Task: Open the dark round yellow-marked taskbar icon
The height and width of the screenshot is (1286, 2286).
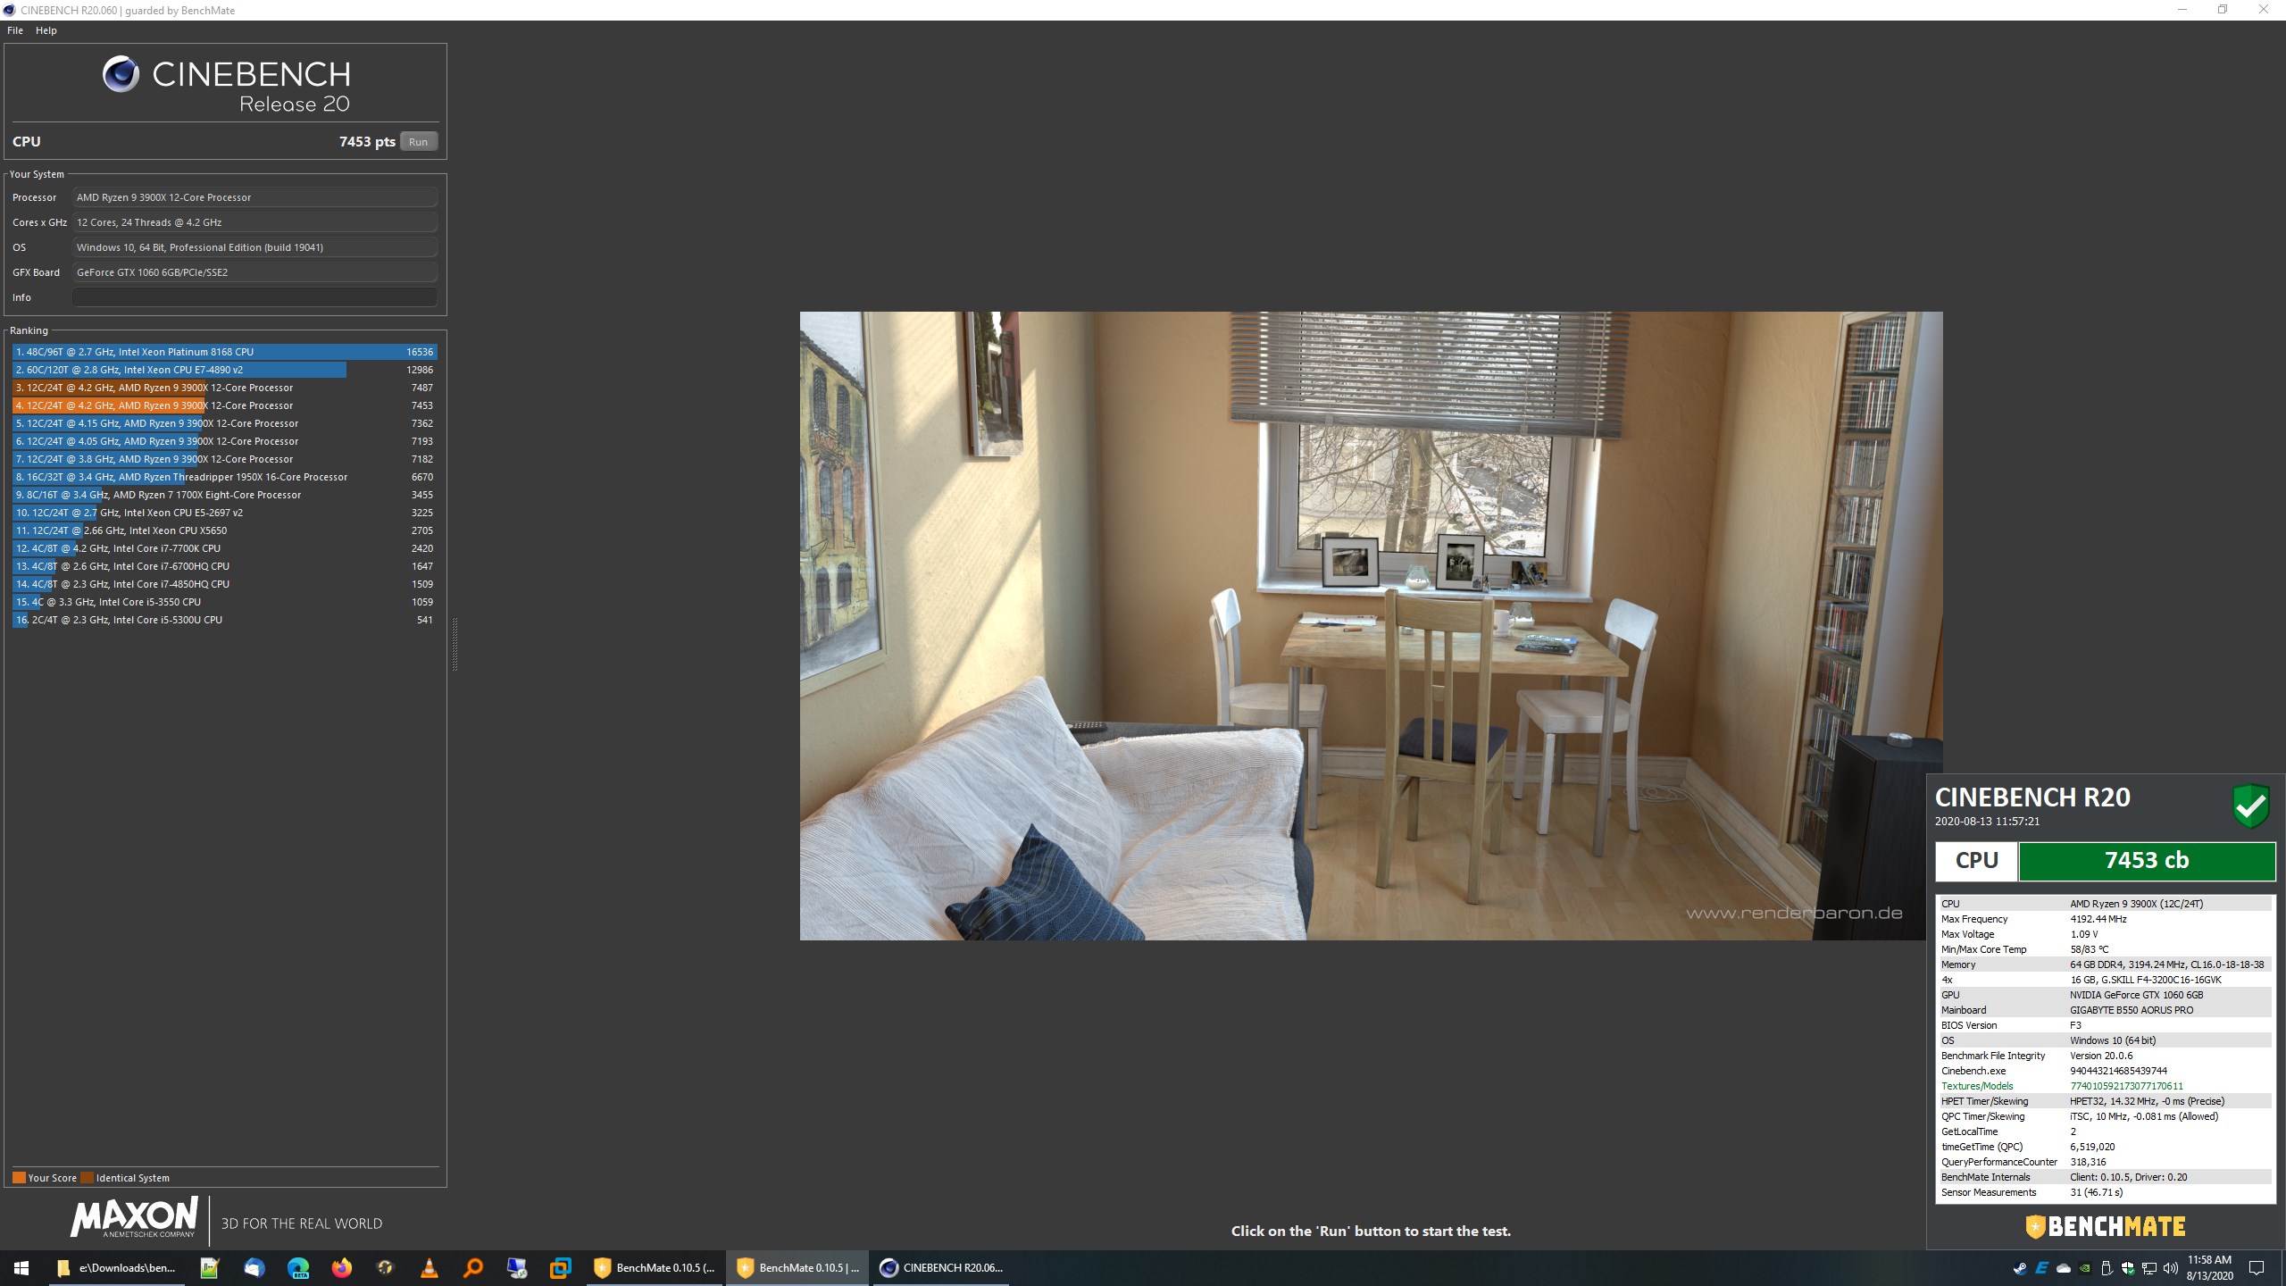Action: [x=385, y=1267]
